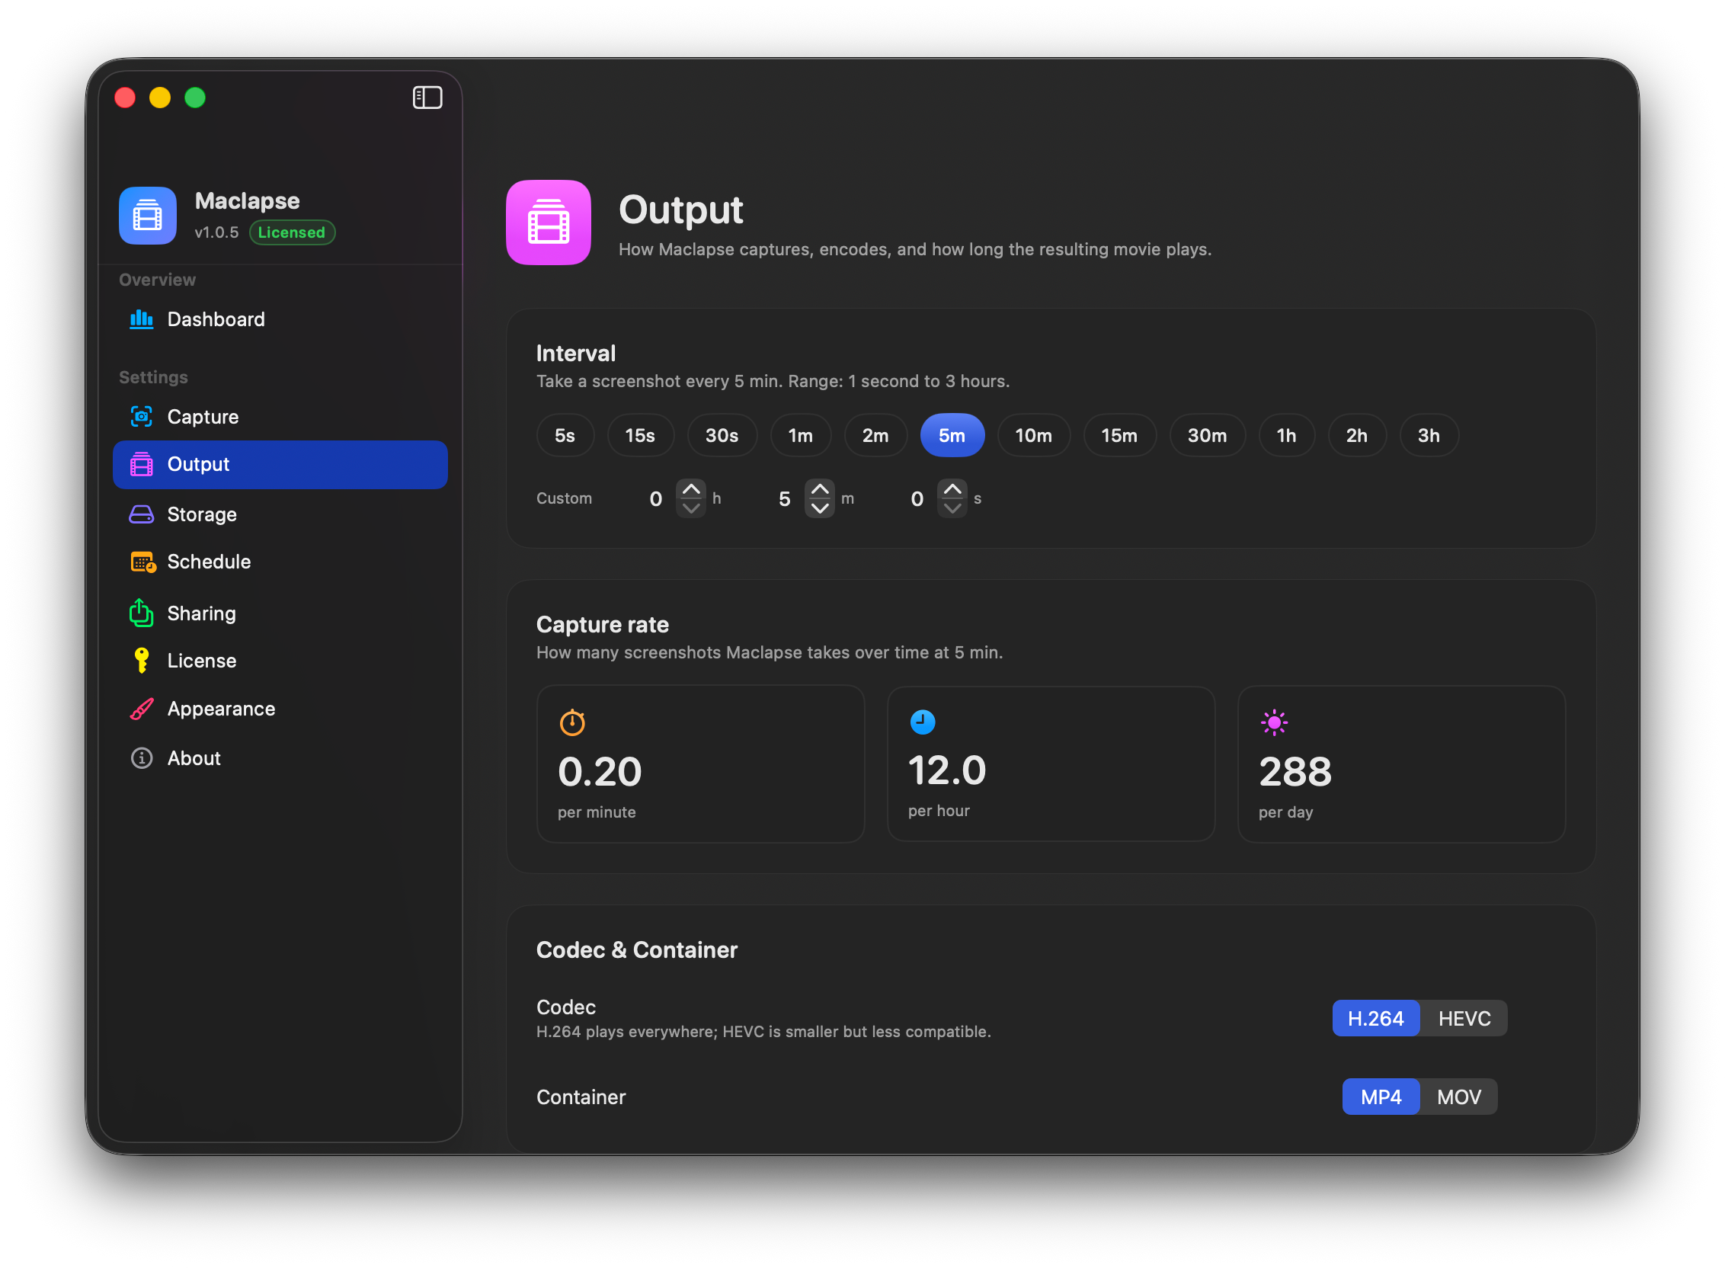Click the Dashboard bar chart icon

click(x=141, y=319)
